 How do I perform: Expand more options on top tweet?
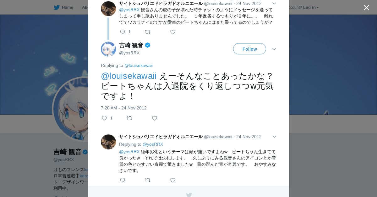click(274, 4)
